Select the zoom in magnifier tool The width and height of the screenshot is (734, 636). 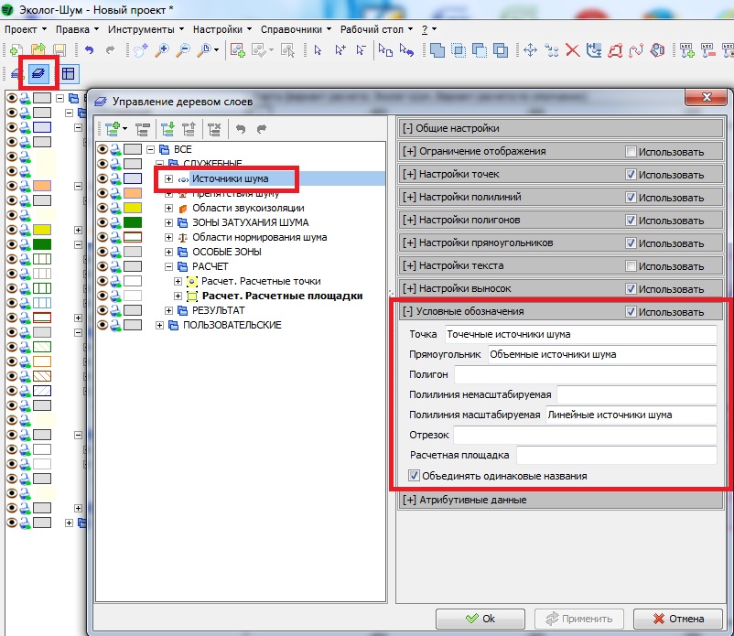(163, 50)
